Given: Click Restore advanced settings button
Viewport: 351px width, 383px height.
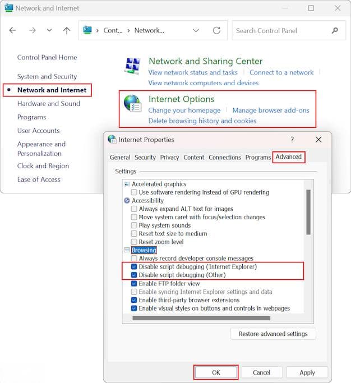Looking at the screenshot, I should pos(273,334).
